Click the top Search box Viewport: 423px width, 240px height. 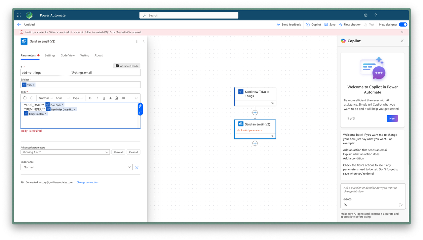point(189,15)
